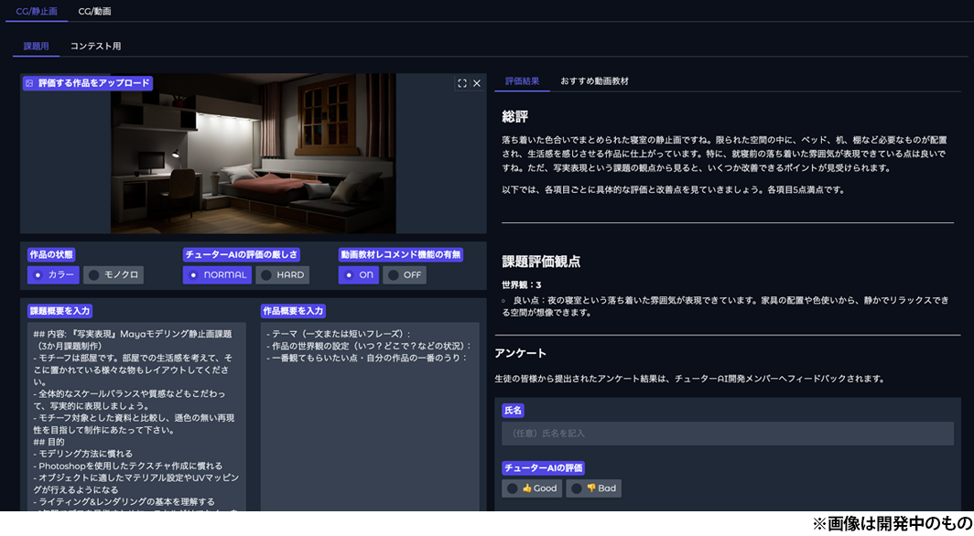
Task: Rate the tutor AI evaluation as Good
Action: click(531, 488)
